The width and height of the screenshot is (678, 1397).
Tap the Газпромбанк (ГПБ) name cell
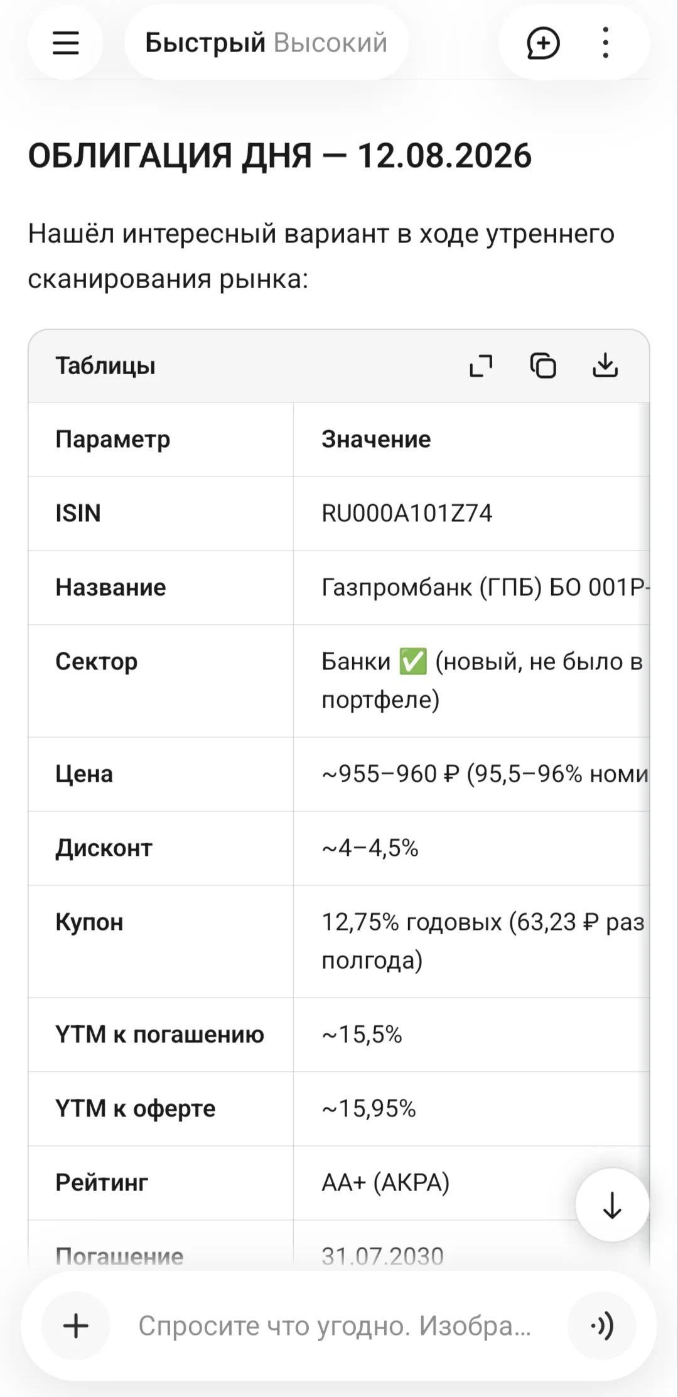coord(471,587)
